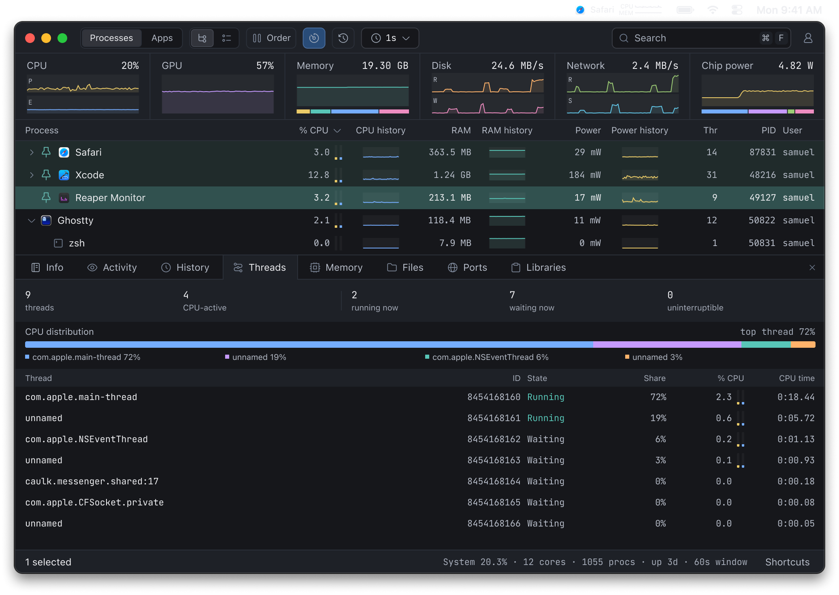Switch to tree hierarchy view icon

(202, 38)
